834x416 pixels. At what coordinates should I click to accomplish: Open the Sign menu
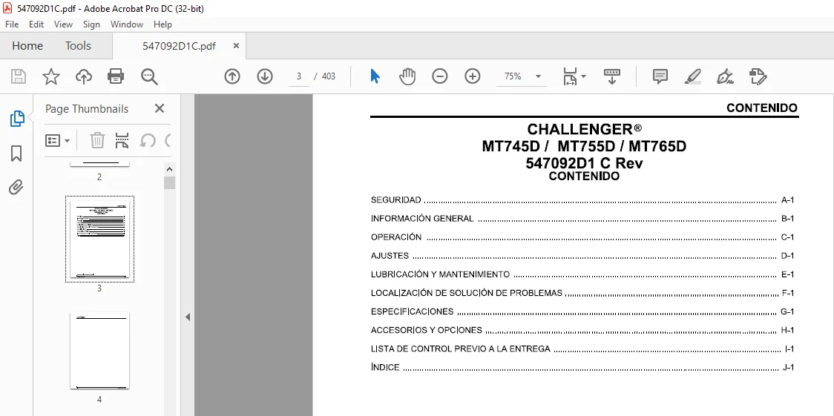pos(91,24)
